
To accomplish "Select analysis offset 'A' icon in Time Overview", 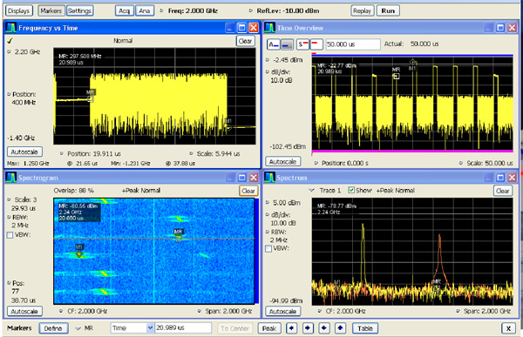I will 274,44.
